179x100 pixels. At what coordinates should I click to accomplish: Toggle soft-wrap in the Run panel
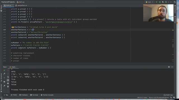(8, 77)
